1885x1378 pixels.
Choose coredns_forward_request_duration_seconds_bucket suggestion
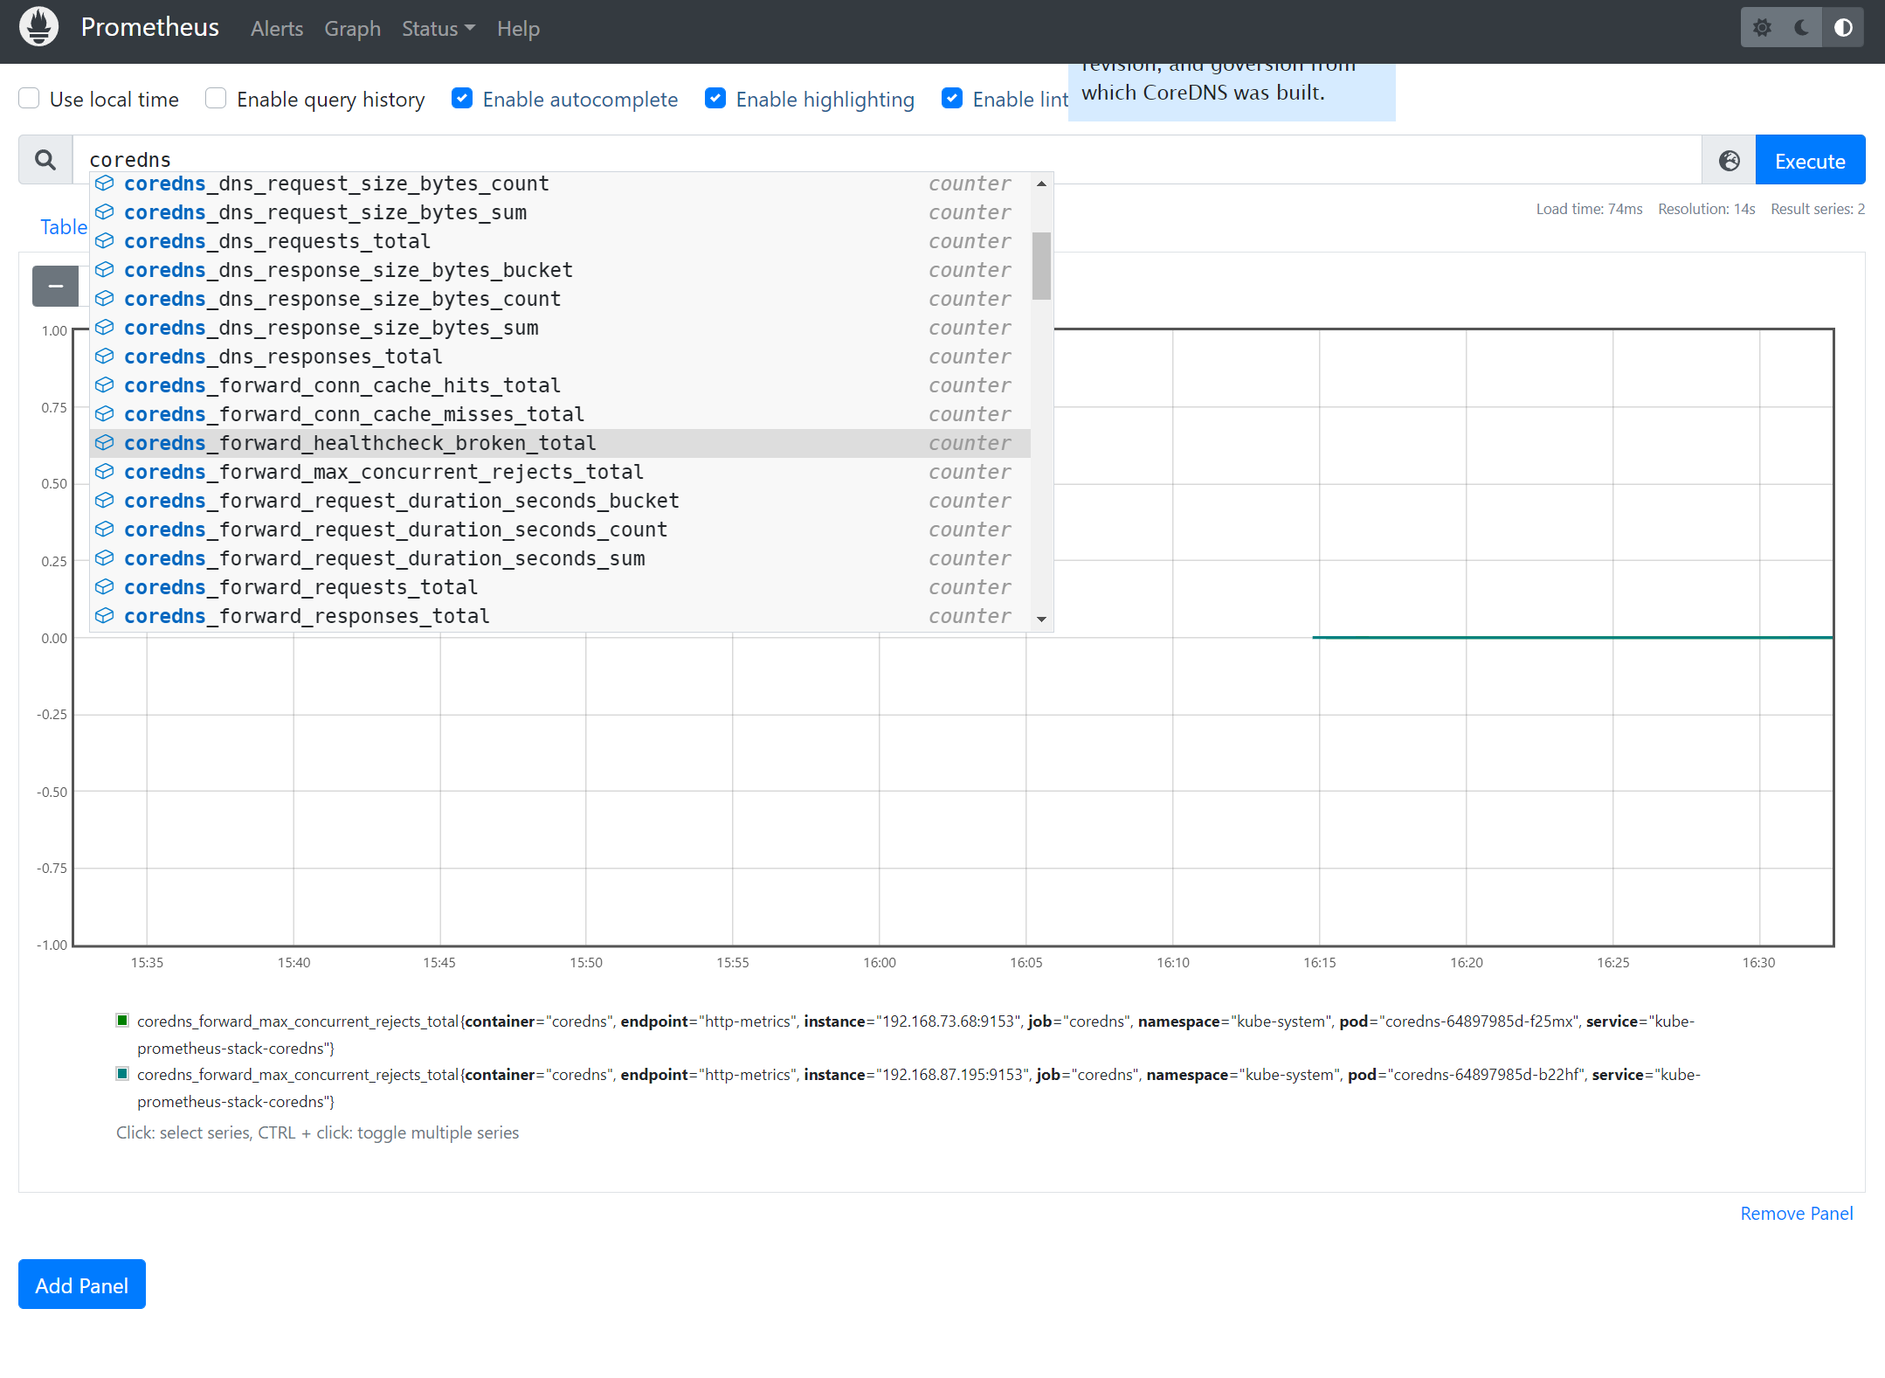click(560, 501)
